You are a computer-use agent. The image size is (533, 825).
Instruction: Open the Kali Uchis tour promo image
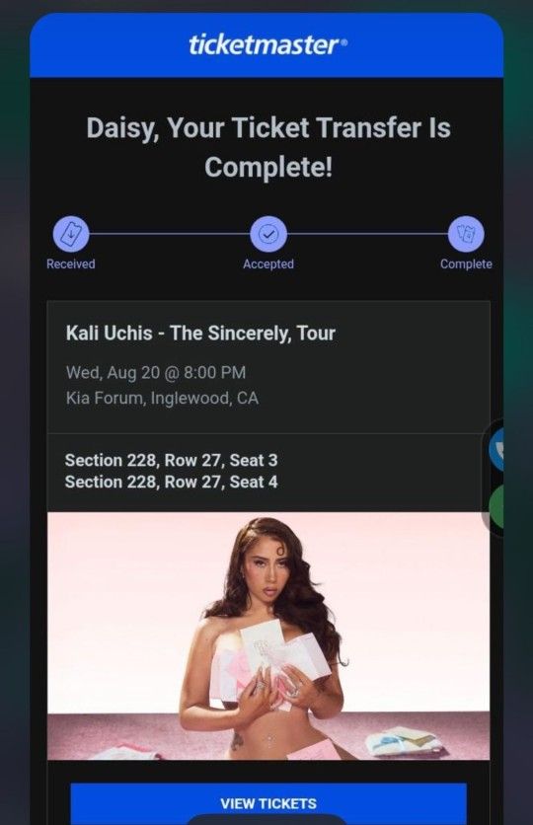[x=268, y=636]
